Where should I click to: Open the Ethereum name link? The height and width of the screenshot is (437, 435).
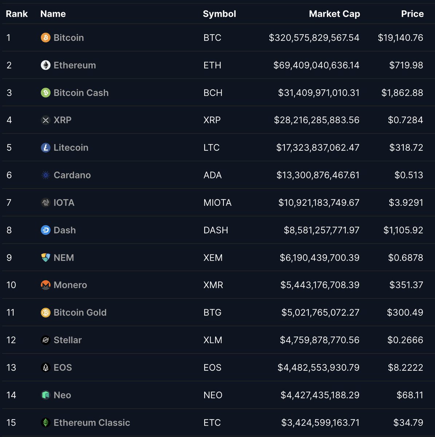75,65
